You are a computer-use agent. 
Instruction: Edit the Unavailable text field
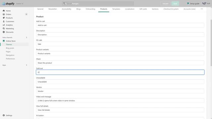point(120,82)
